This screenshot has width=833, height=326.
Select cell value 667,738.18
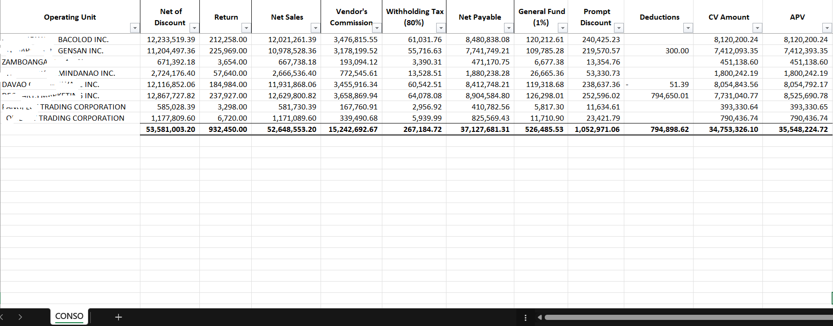click(x=297, y=62)
